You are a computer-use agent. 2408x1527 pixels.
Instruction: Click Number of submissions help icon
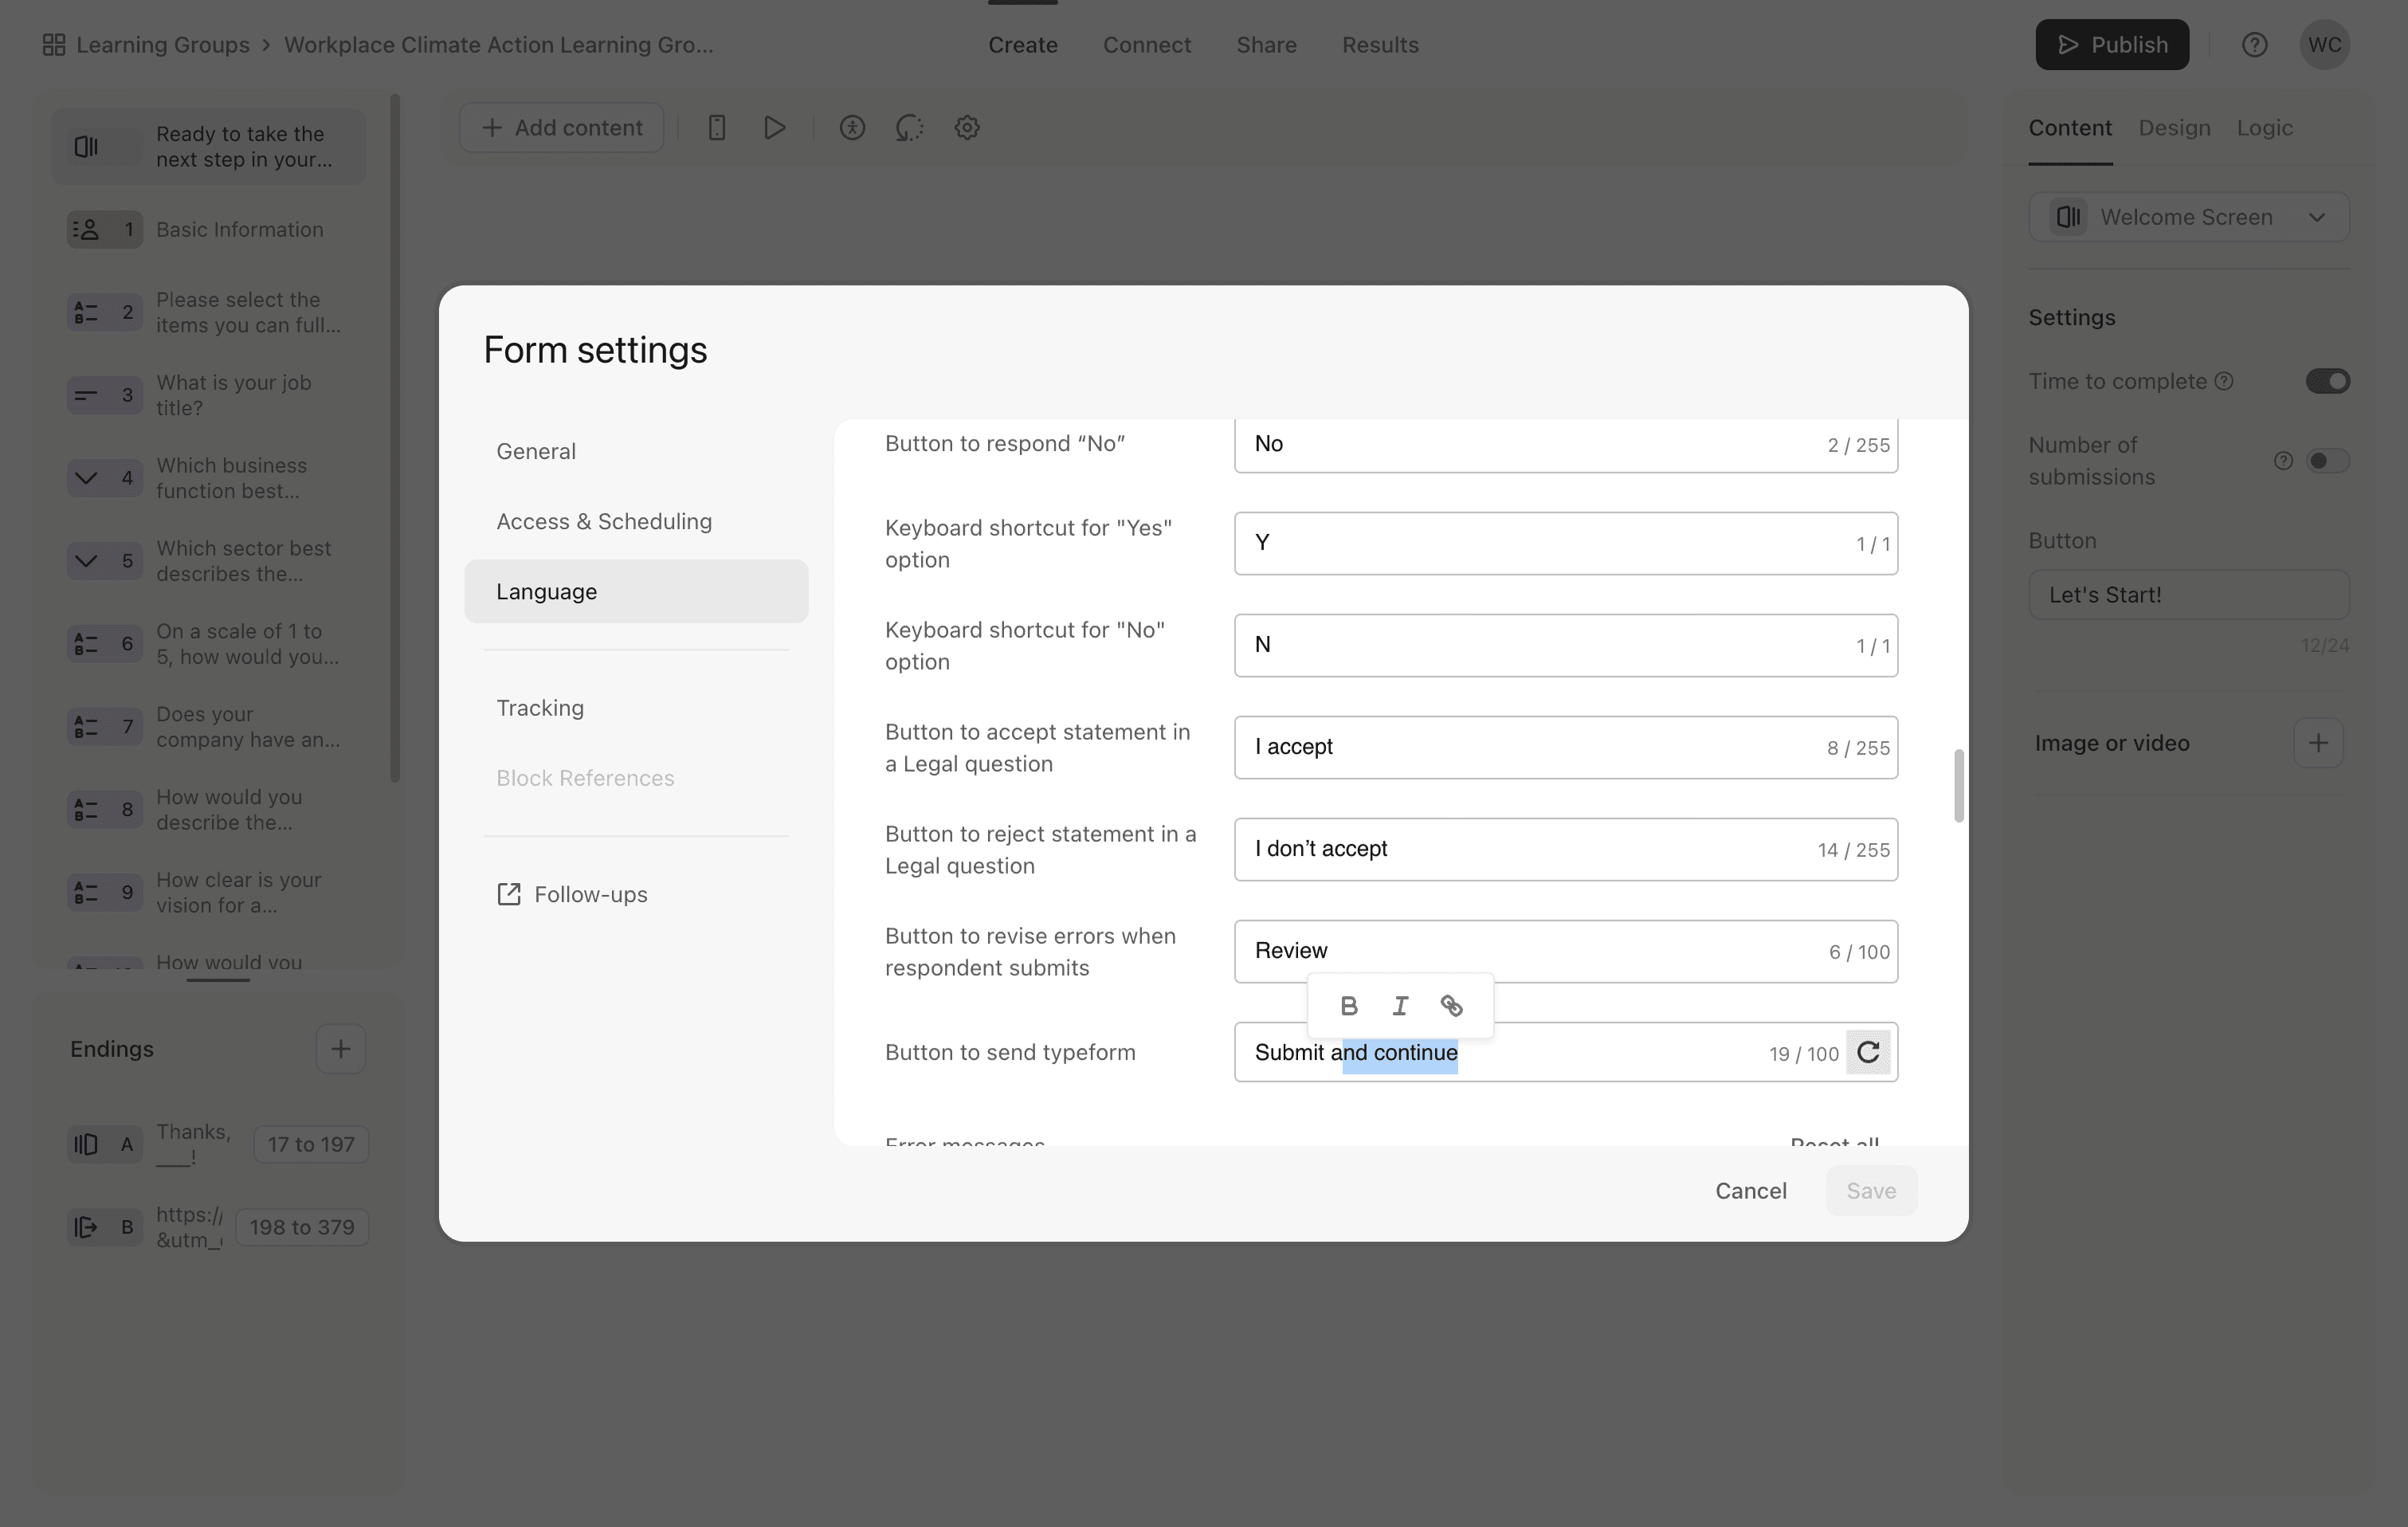point(2283,461)
